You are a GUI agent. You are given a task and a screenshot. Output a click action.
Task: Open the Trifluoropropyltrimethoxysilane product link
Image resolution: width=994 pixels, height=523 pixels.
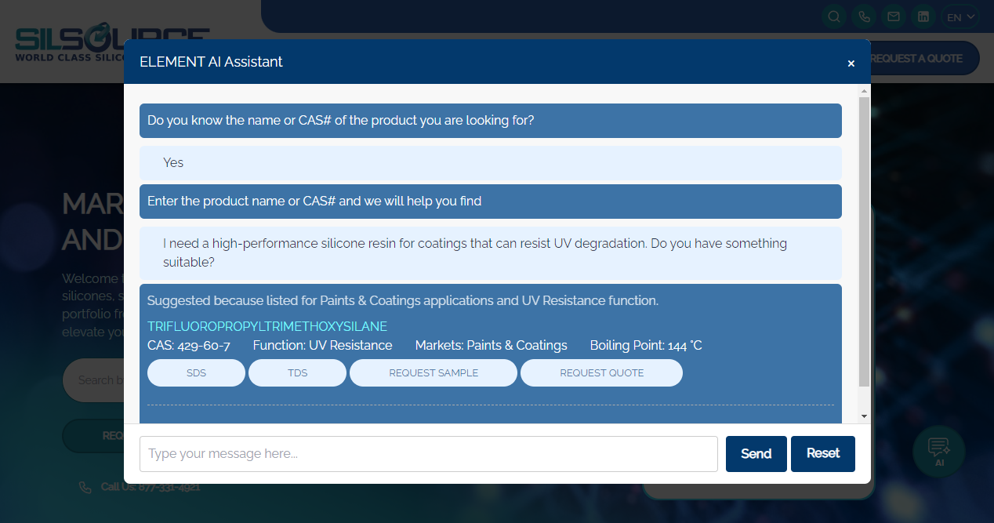point(267,326)
